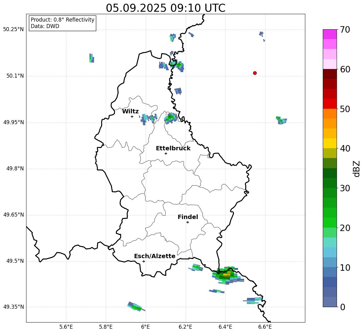This screenshot has height=333, width=364.
Task: Click the 49.35°N latitude label
Action: (x=14, y=307)
